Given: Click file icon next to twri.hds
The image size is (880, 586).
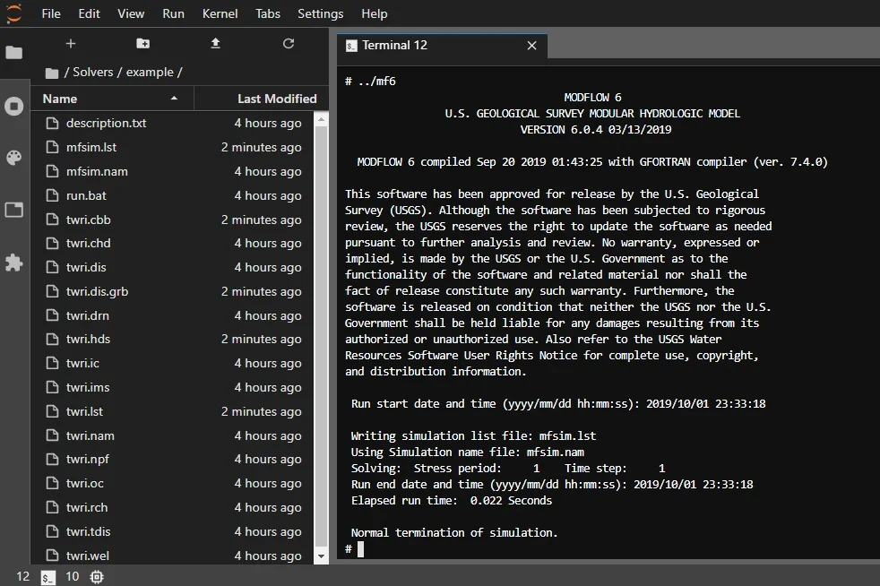Looking at the screenshot, I should (x=52, y=339).
